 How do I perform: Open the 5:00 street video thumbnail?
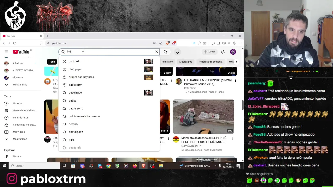[x=203, y=117]
